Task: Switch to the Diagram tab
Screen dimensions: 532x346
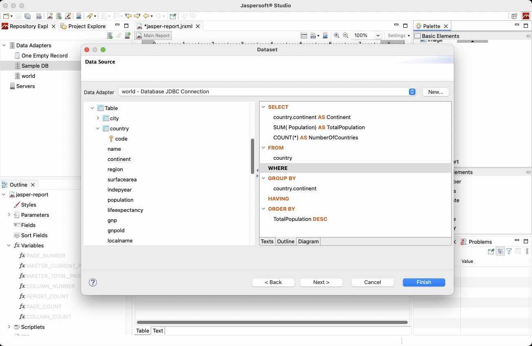Action: (x=308, y=241)
